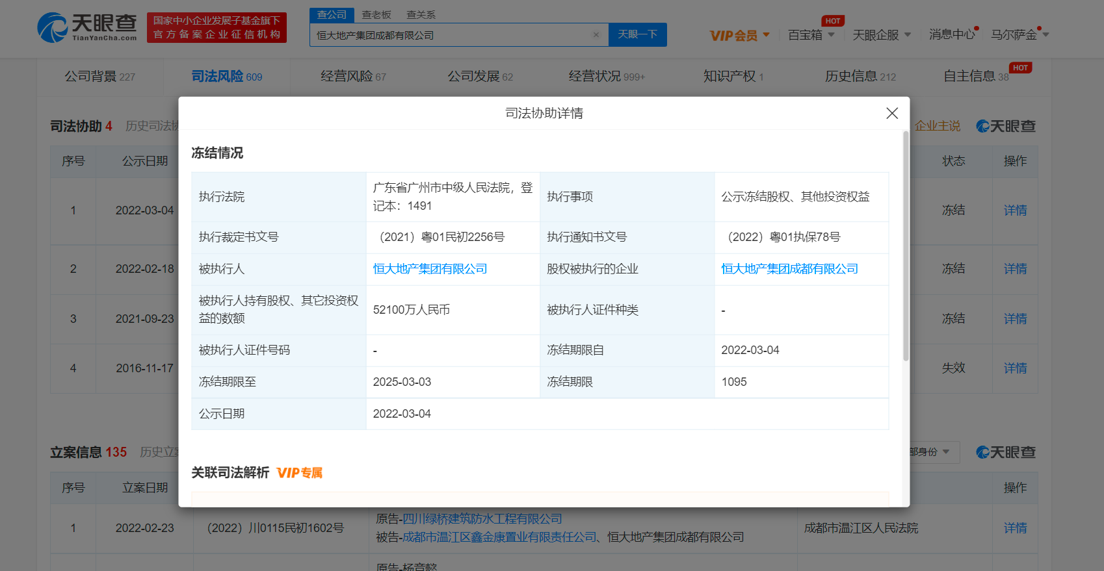
Task: Open the 公司发展 62 tab
Action: pyautogui.click(x=480, y=77)
